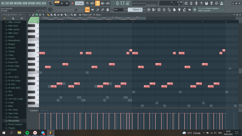Open the VIEW menu
The width and height of the screenshot is (242, 136).
25,3
